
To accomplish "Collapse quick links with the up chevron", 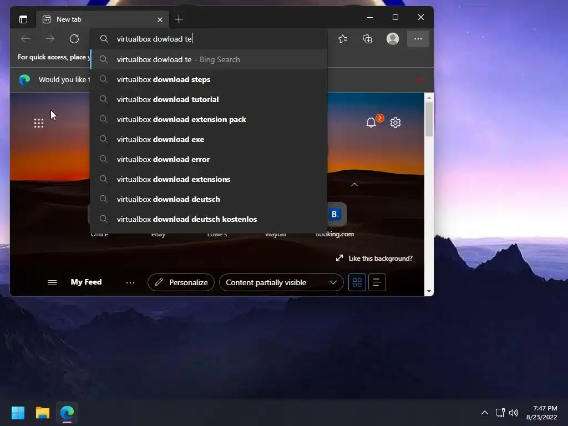I will click(x=354, y=184).
